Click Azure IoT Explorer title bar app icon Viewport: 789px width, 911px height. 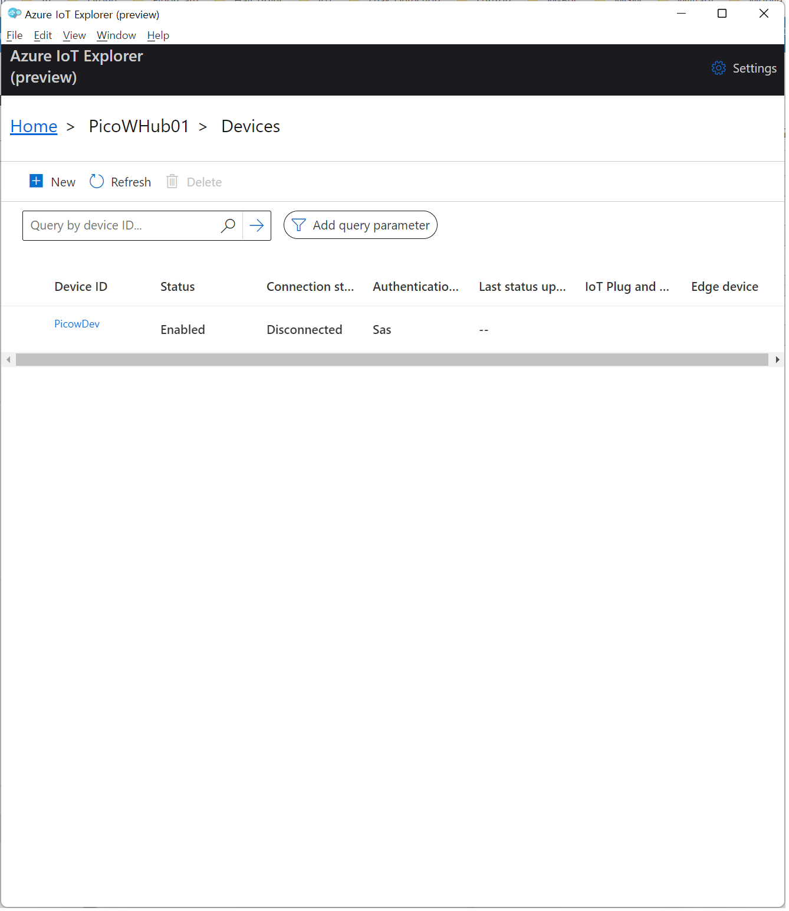click(x=14, y=13)
